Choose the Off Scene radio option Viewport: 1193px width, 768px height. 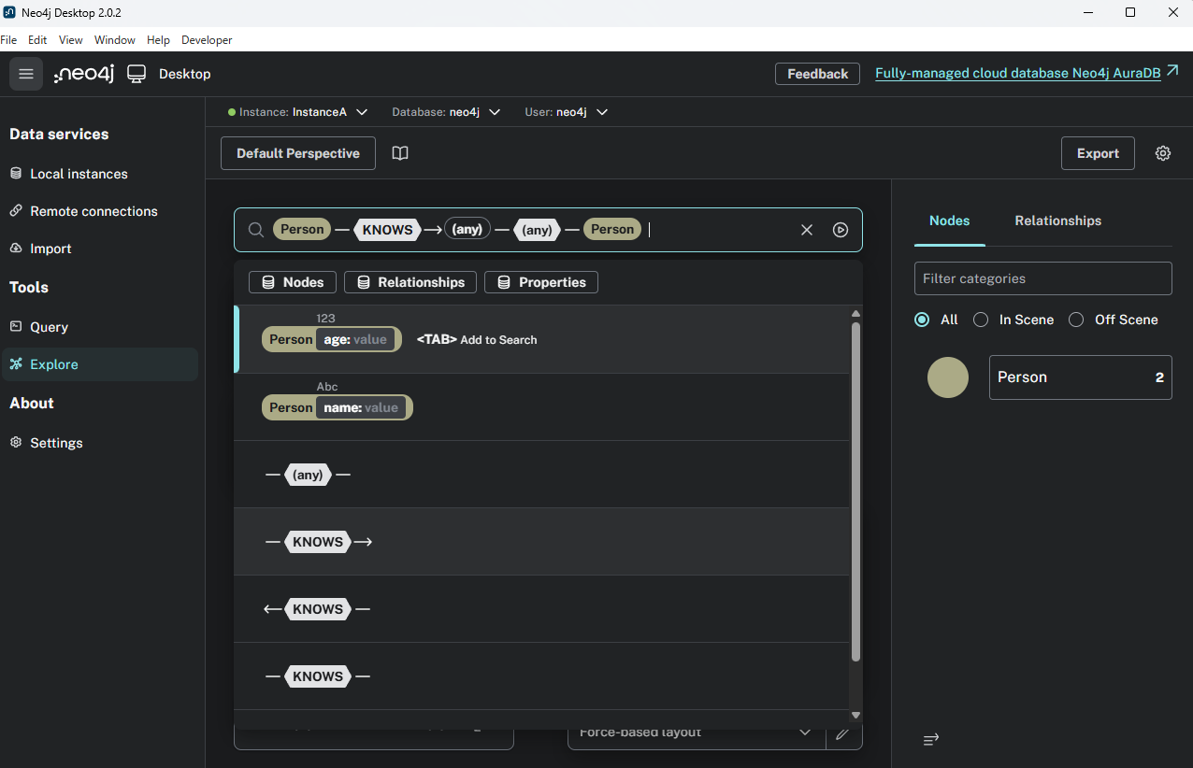coord(1076,320)
